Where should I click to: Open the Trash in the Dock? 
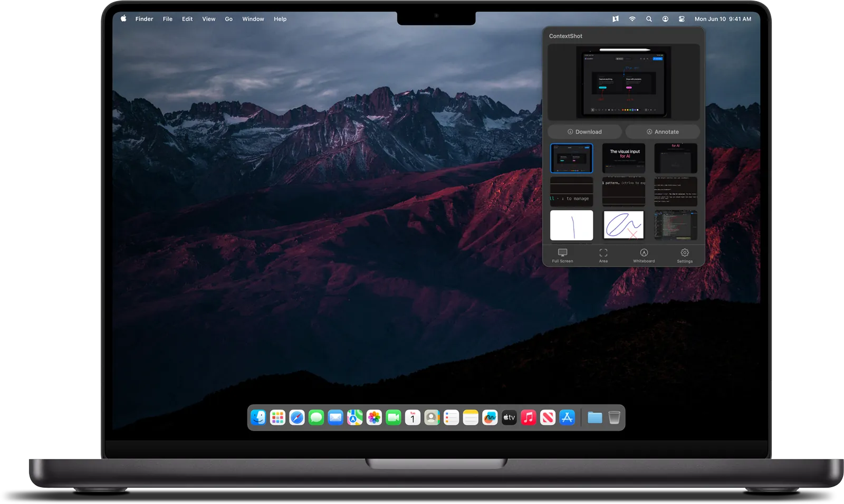click(614, 418)
